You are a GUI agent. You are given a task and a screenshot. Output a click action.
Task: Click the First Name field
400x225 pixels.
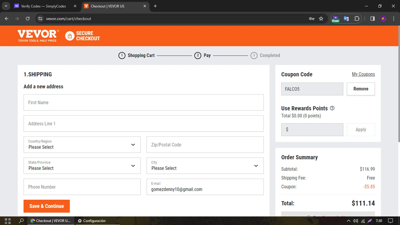pyautogui.click(x=143, y=102)
